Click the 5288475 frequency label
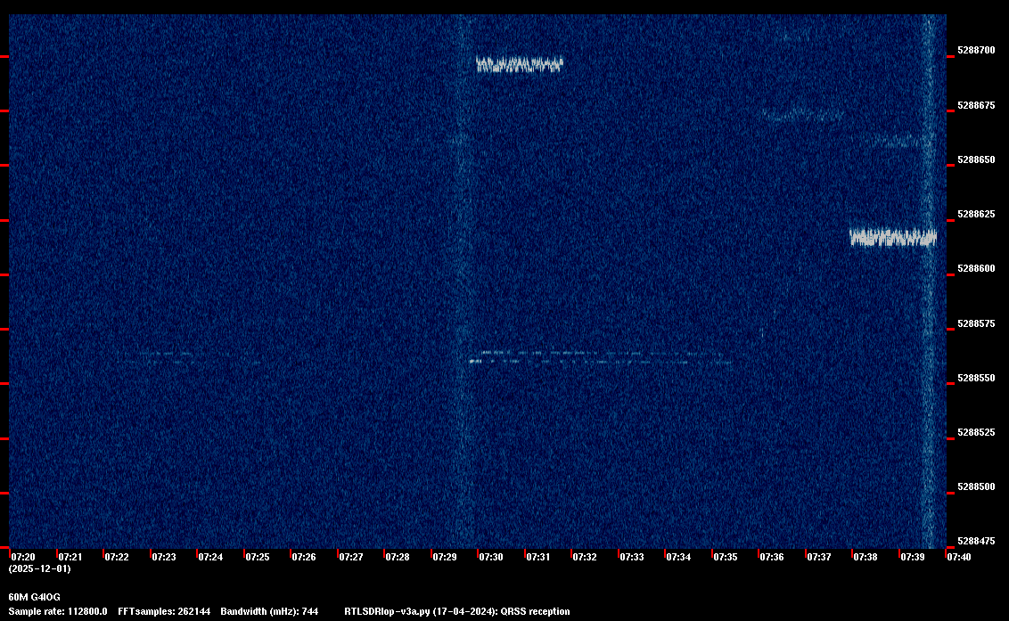 [976, 541]
